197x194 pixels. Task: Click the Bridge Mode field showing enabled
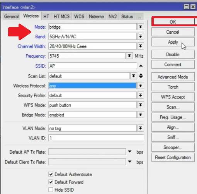[x=92, y=115]
